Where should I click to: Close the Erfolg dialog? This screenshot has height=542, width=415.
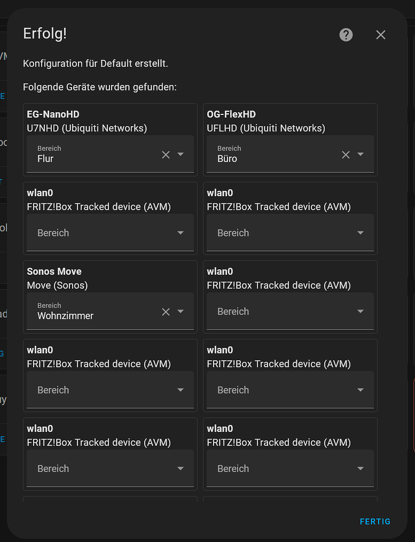[380, 35]
